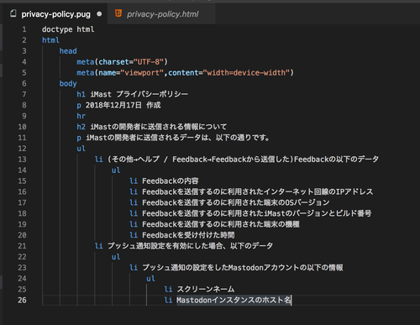Screen dimensions: 420x325
Task: Click the 'hr' tag on line 9
Action: (x=81, y=116)
